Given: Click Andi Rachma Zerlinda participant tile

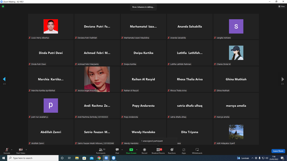Looking at the screenshot, I should pyautogui.click(x=97, y=106).
